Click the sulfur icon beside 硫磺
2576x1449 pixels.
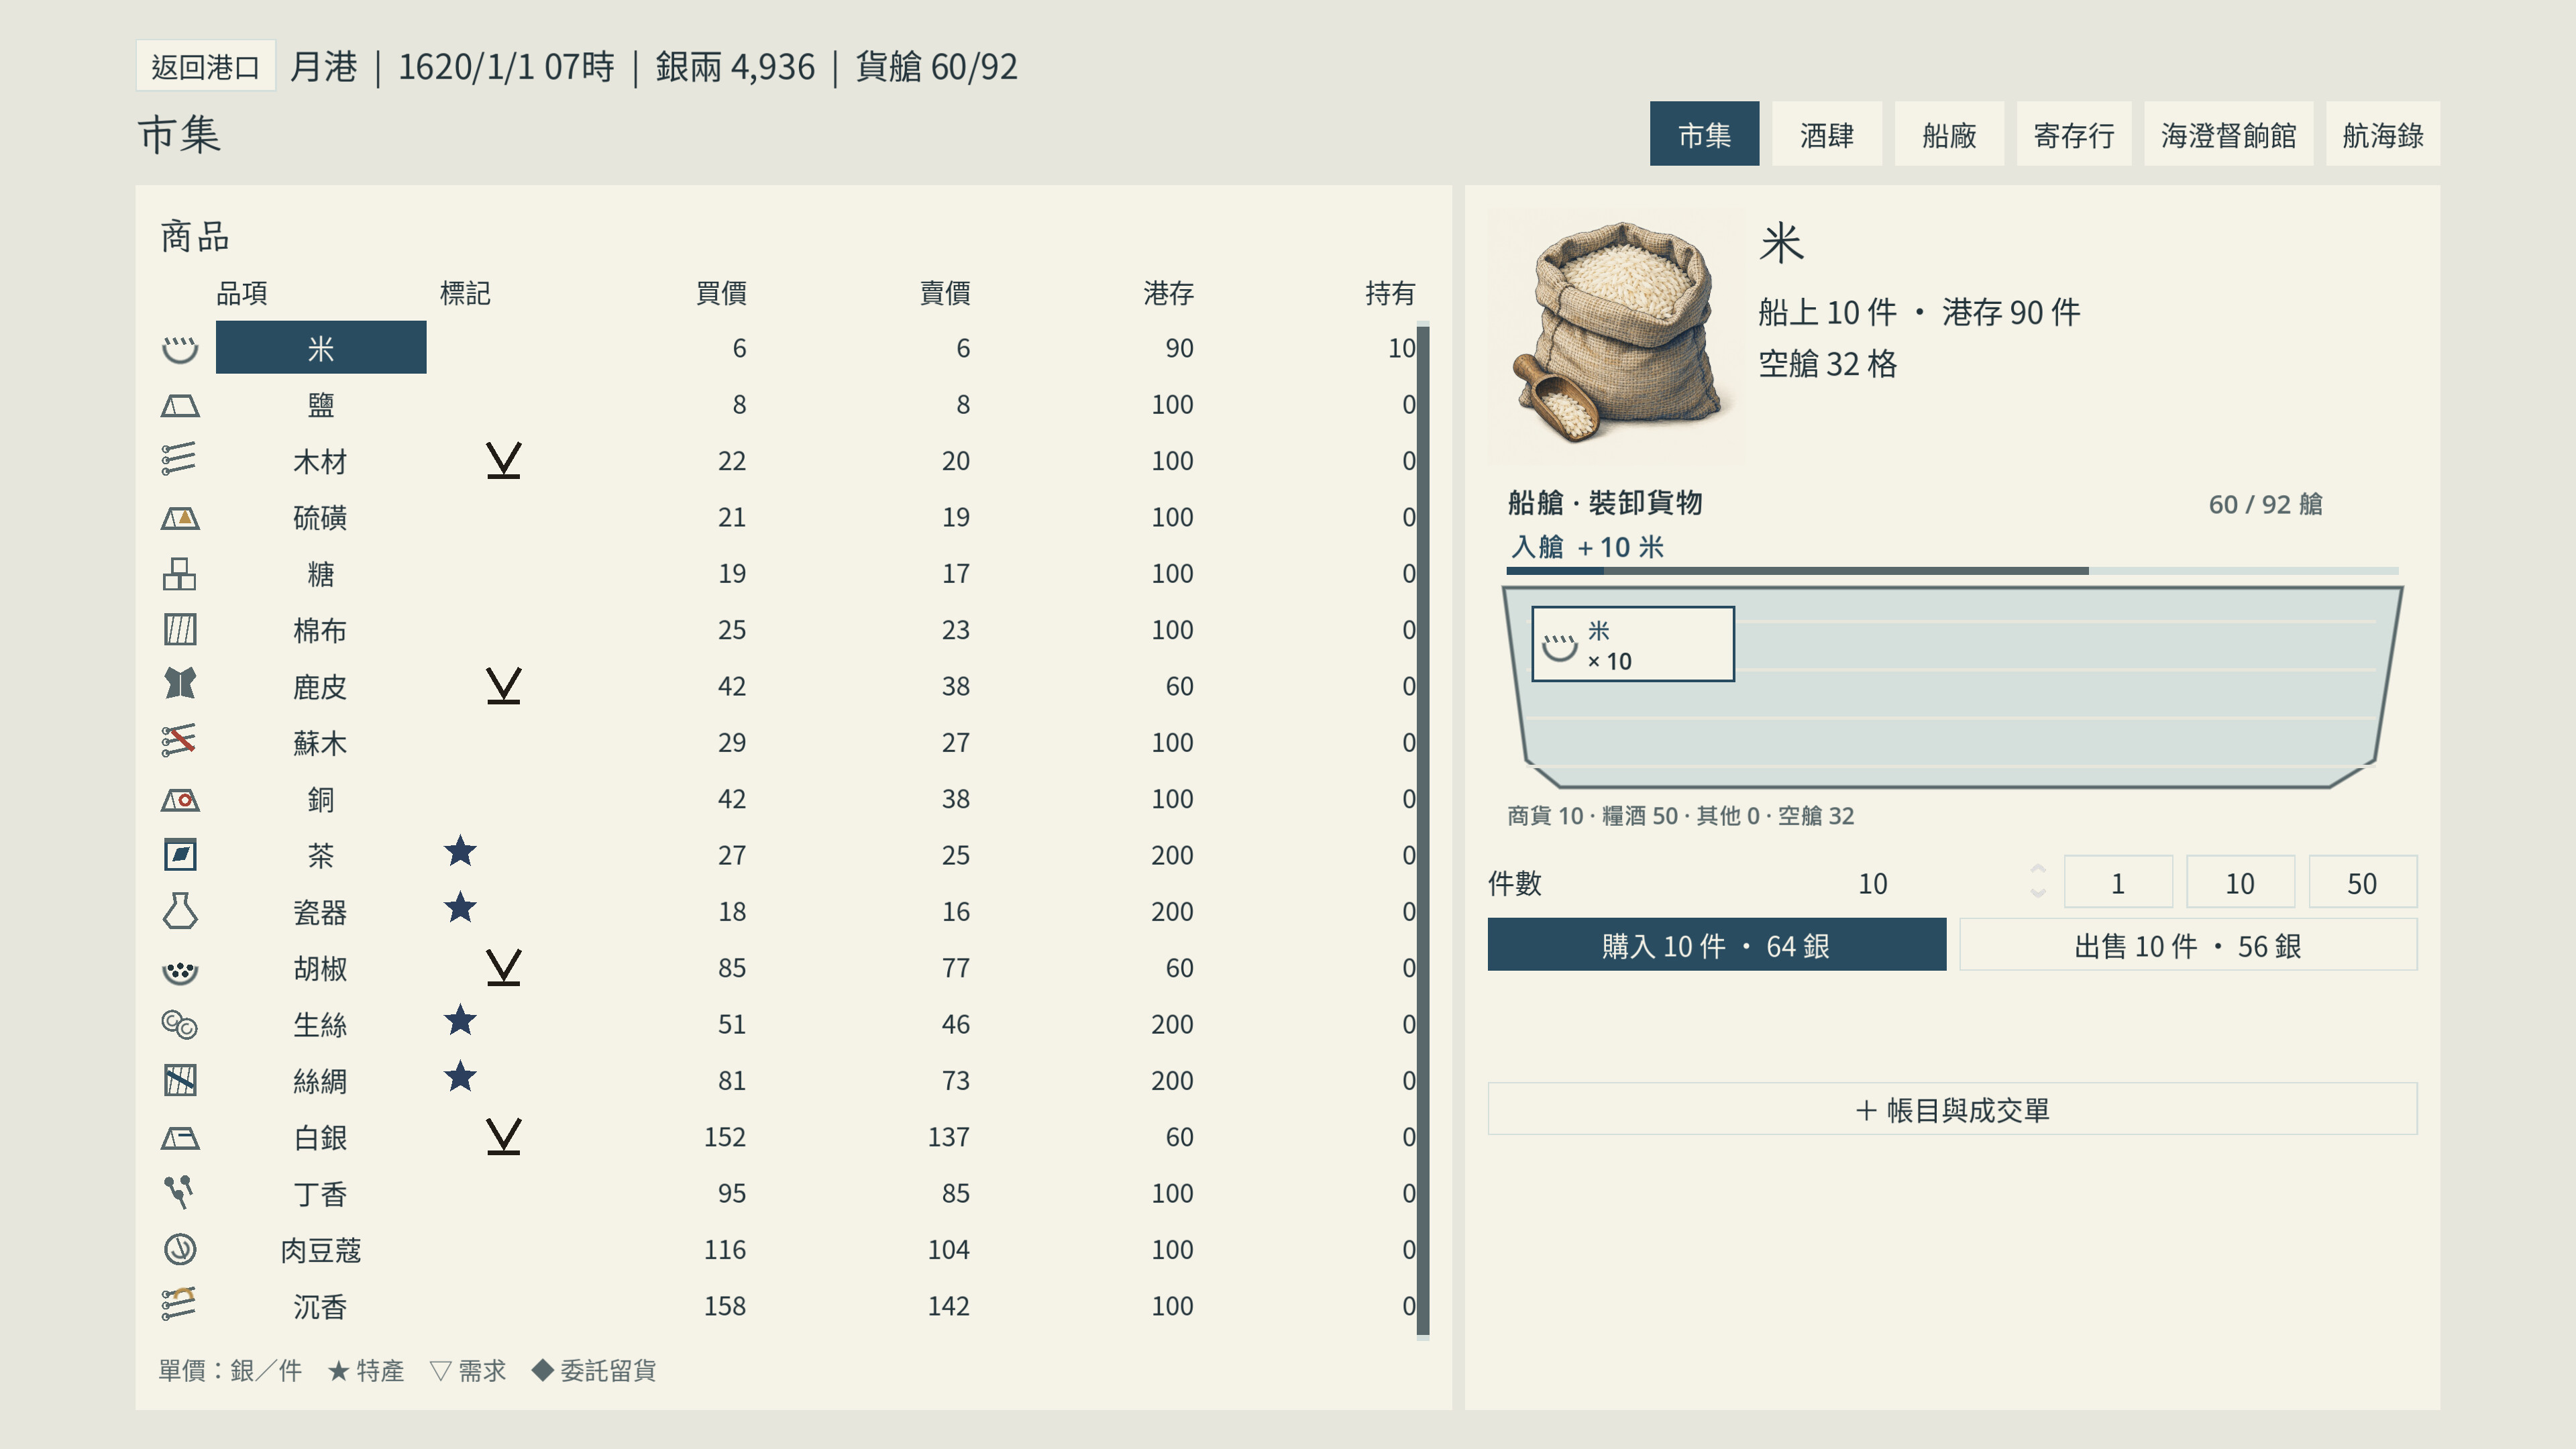(180, 518)
